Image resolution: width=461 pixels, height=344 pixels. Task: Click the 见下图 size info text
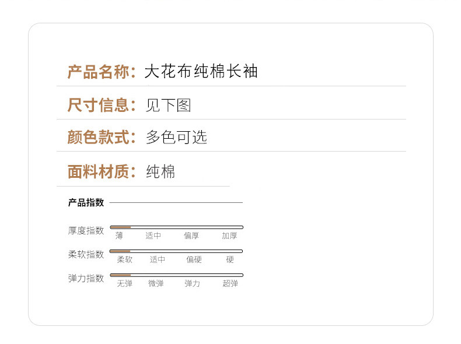tap(168, 105)
